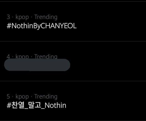Select the redacted gray trend under rank 4
Image resolution: width=146 pixels, height=121 pixels.
(x=37, y=65)
